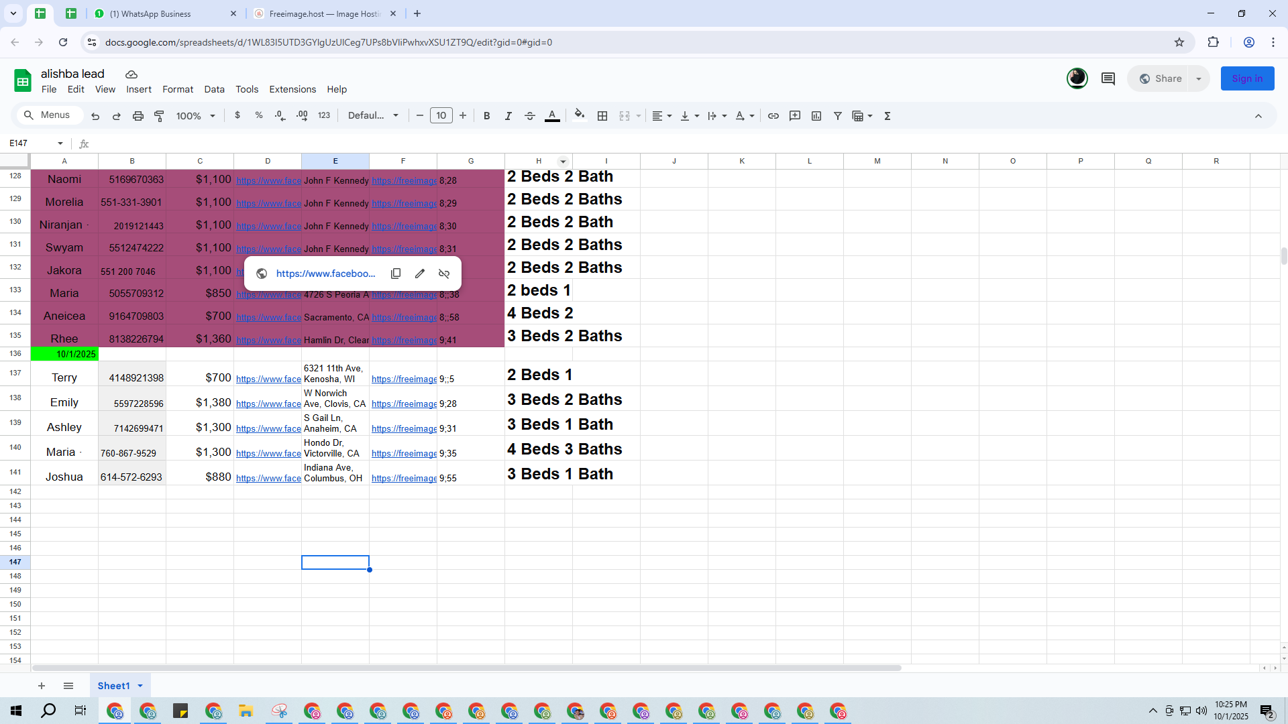The image size is (1288, 724).
Task: Click the functions sigma icon
Action: [888, 116]
